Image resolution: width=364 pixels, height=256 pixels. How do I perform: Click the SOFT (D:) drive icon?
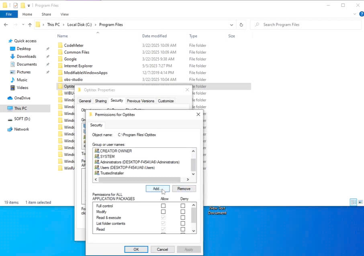pyautogui.click(x=10, y=119)
